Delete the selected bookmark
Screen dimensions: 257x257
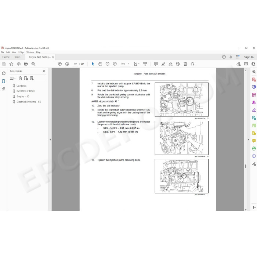pos(20,78)
